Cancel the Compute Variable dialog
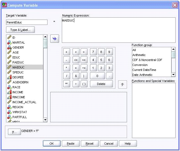 109,144
